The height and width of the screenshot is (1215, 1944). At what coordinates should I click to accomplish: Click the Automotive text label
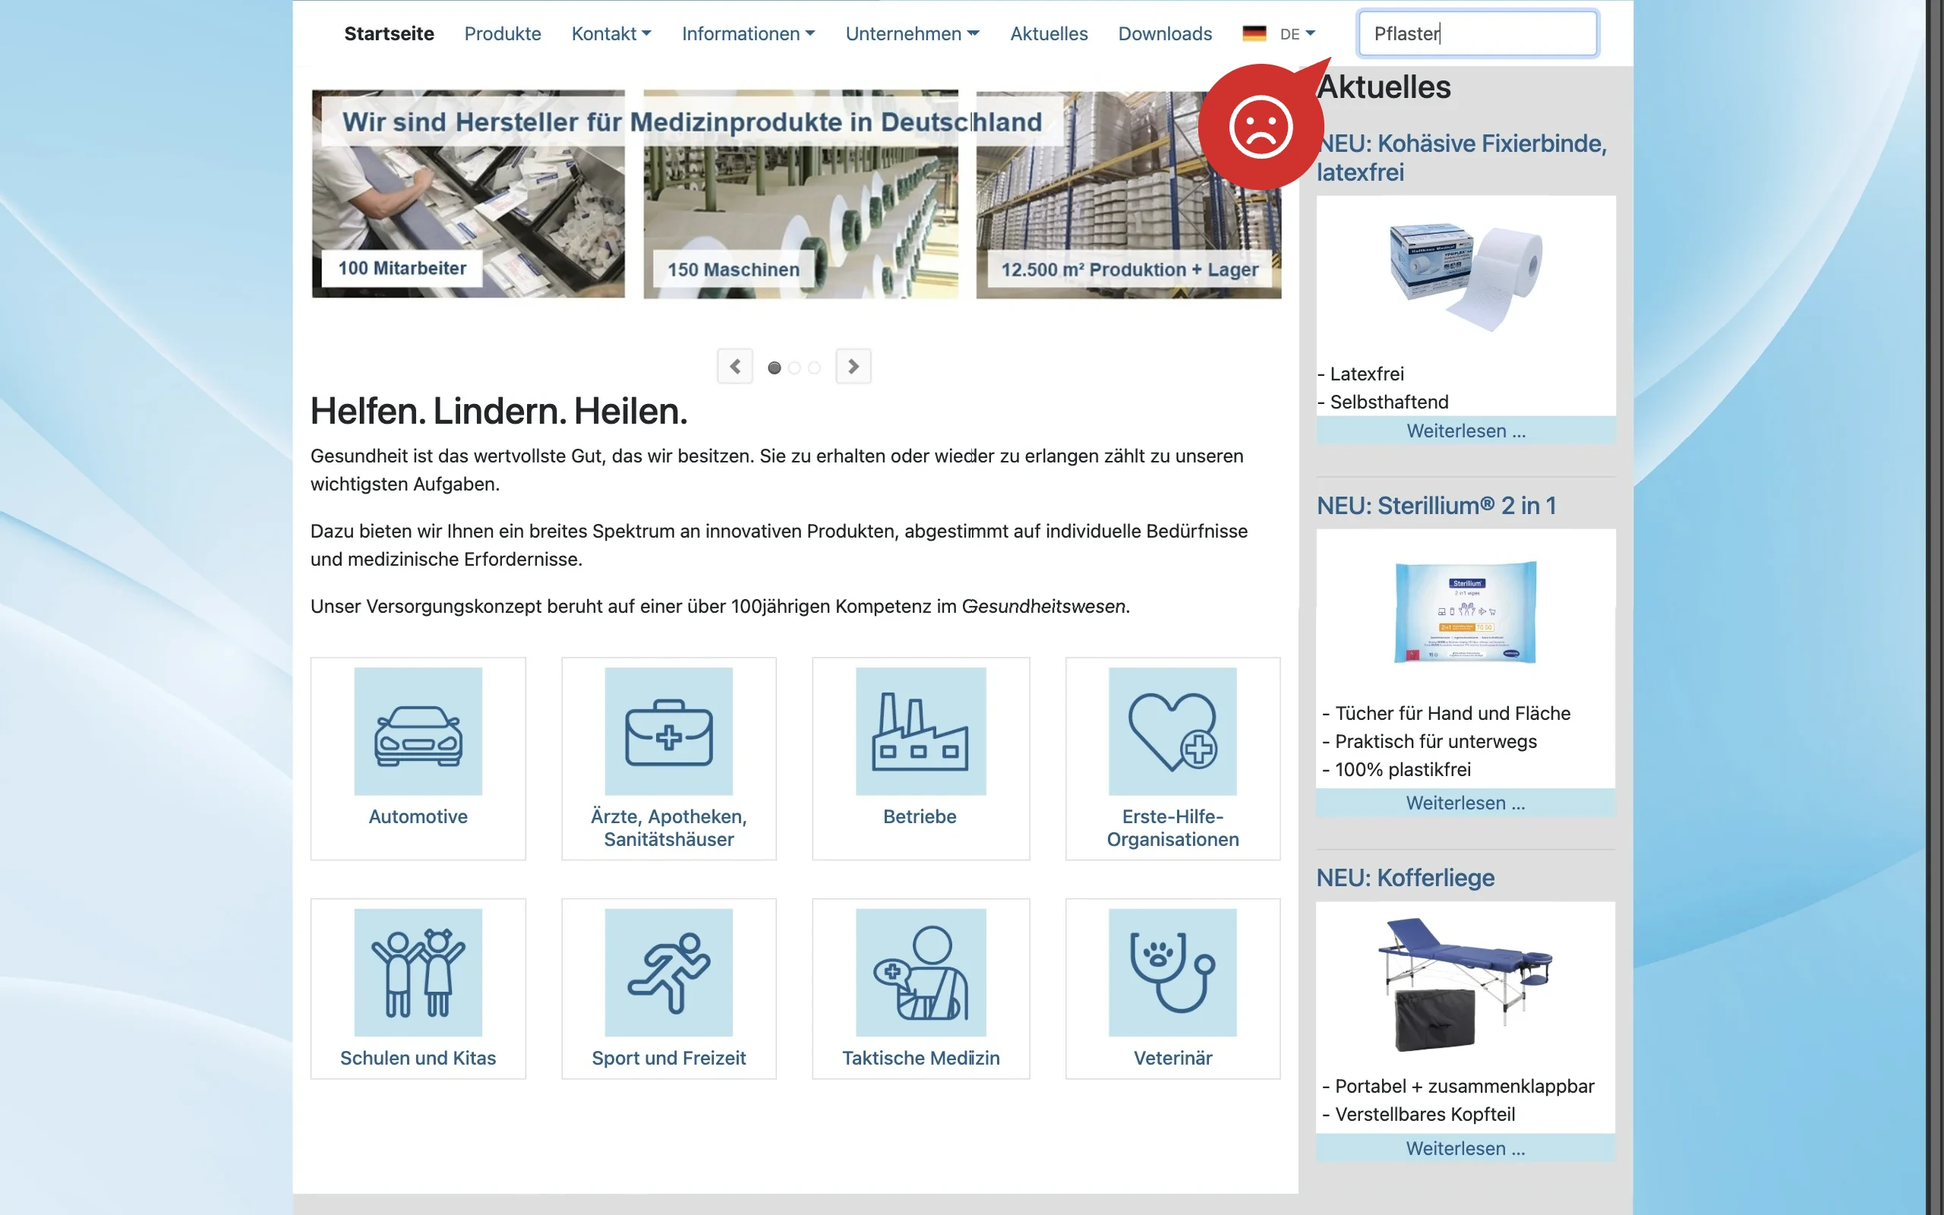click(x=418, y=816)
